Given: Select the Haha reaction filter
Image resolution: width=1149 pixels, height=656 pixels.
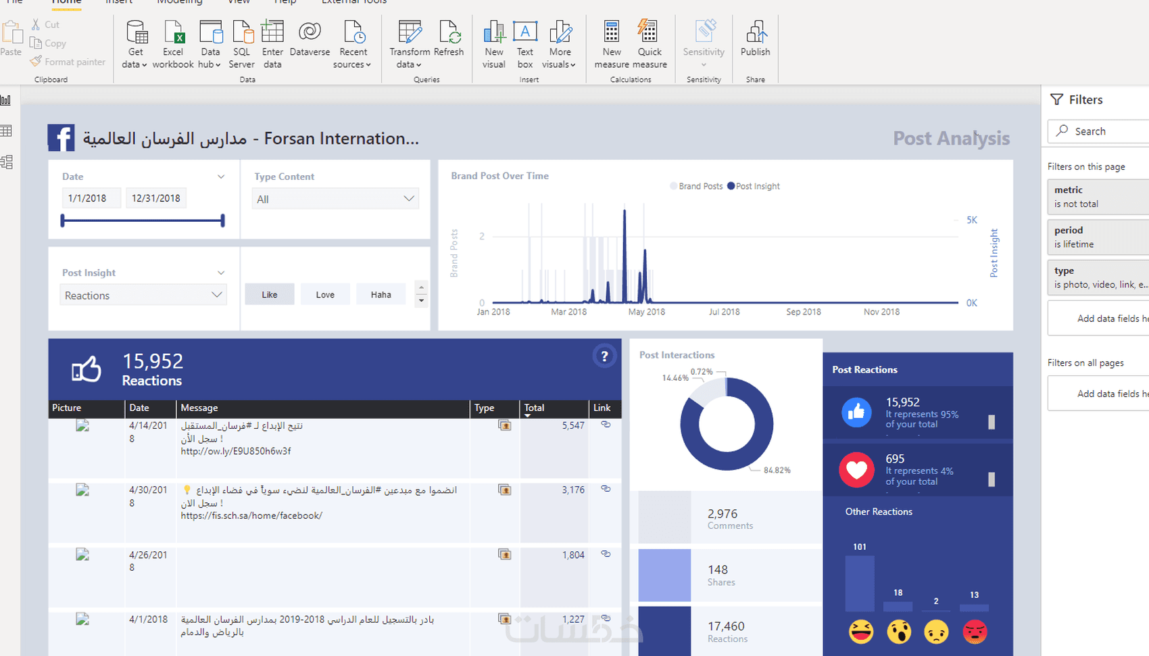Looking at the screenshot, I should 381,294.
